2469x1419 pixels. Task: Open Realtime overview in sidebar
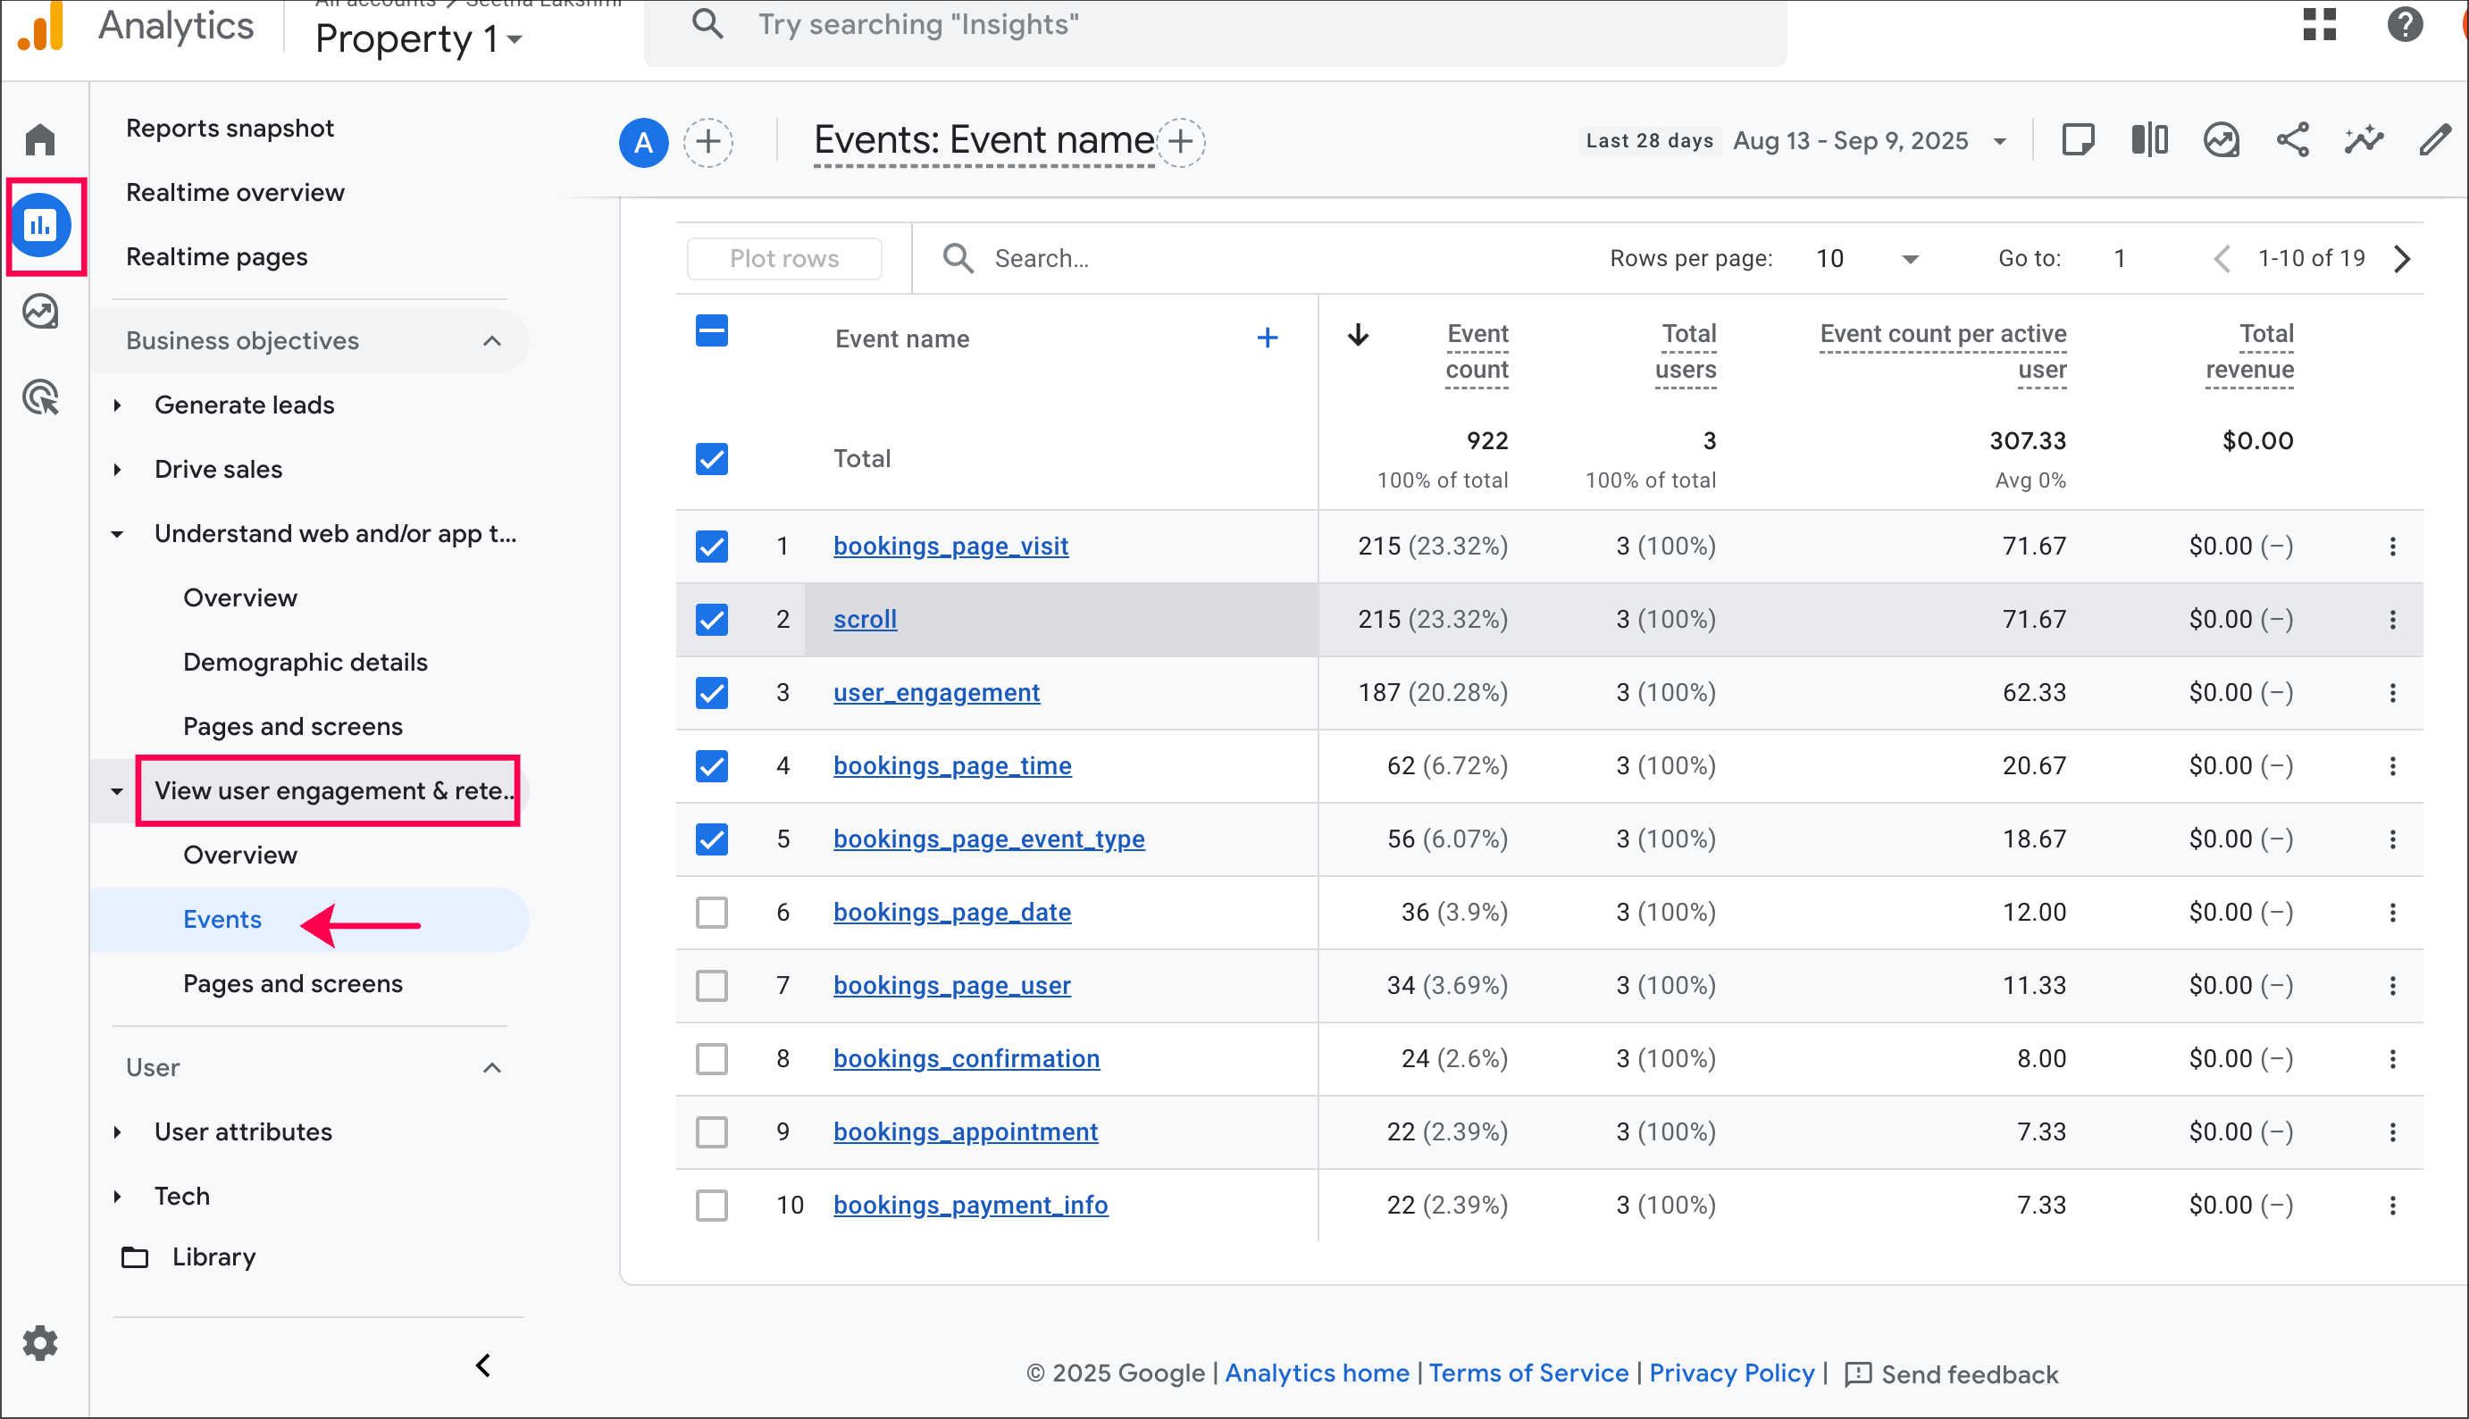pos(235,192)
